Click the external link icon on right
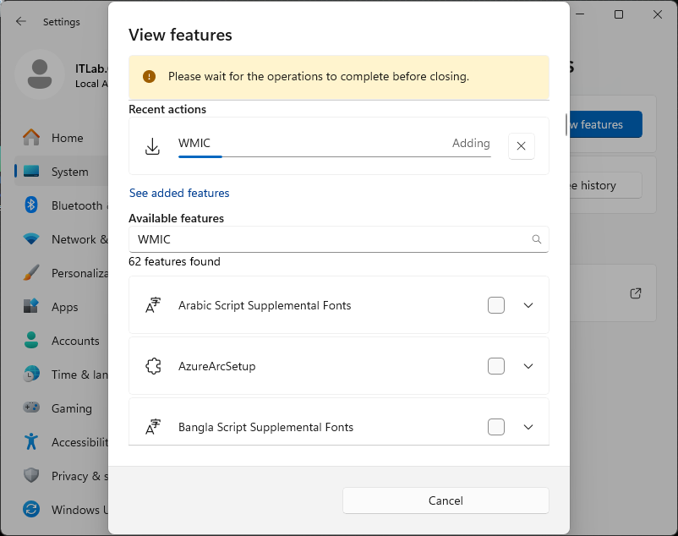This screenshot has height=536, width=678. 636,293
